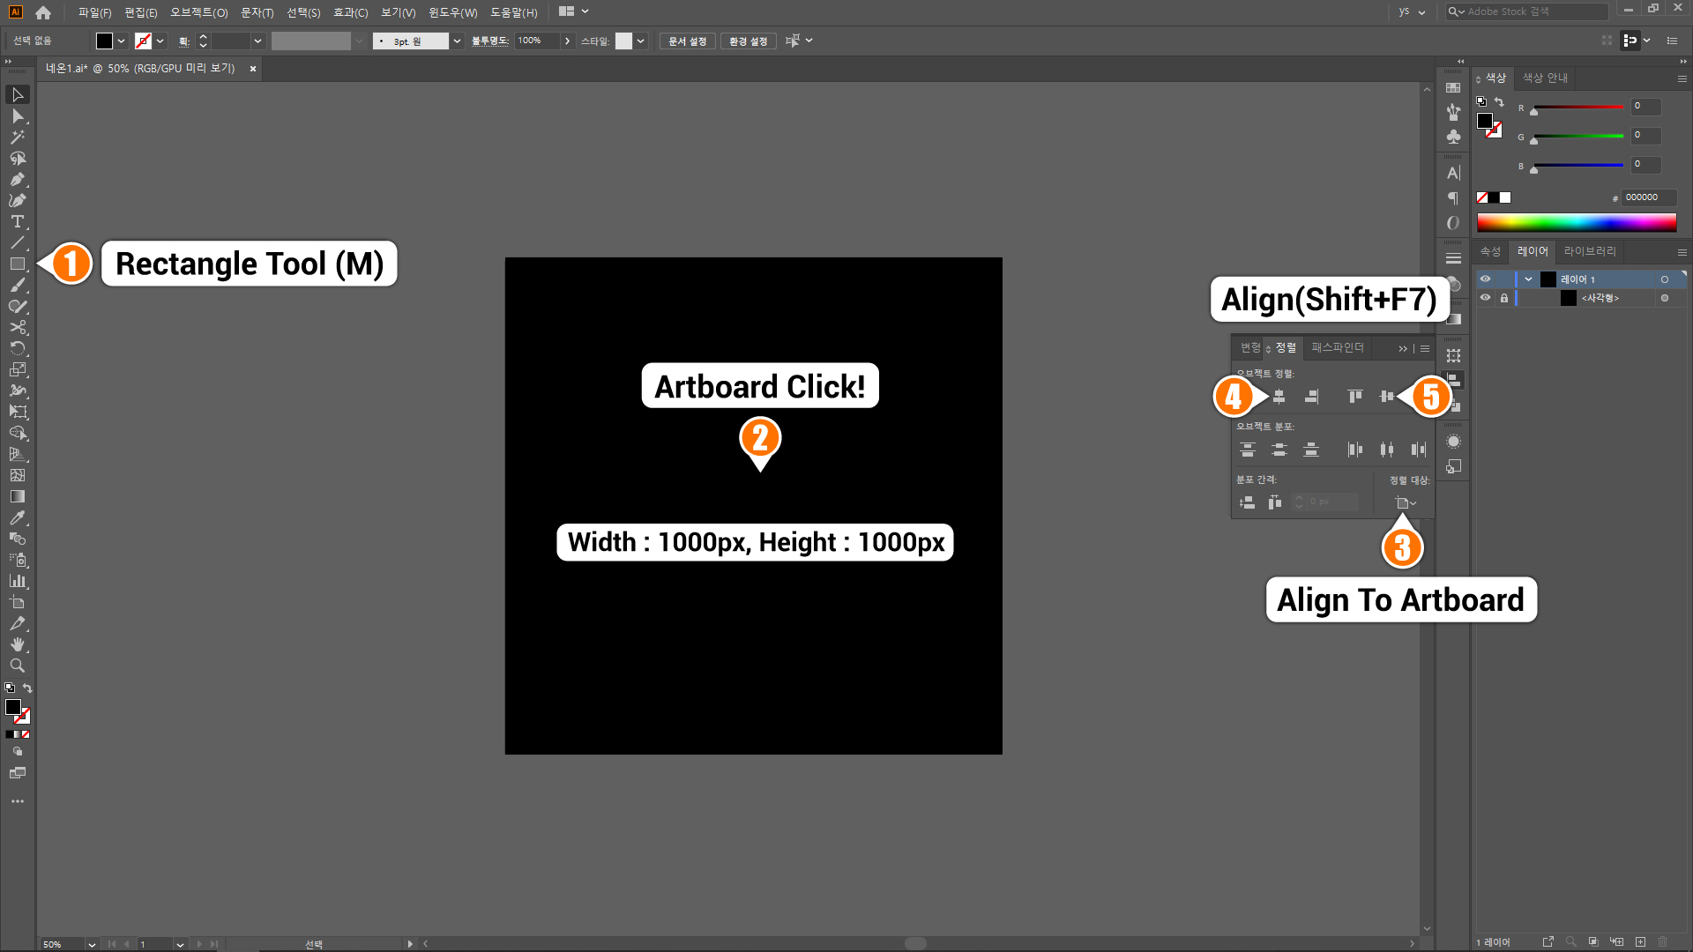Screen dimensions: 1693x952
Task: Select the Direct Selection tool
Action: click(x=17, y=116)
